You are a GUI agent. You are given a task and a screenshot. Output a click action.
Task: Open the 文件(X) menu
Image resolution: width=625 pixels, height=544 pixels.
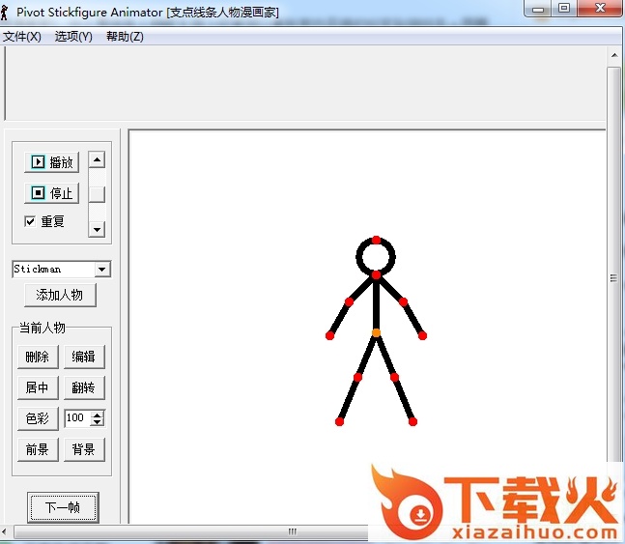[x=22, y=37]
